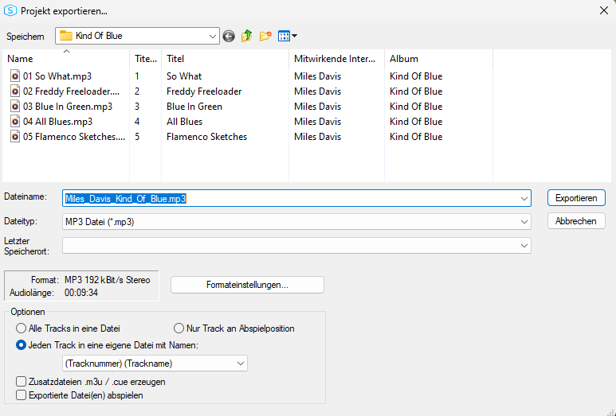Click the file icon of 03 Blue In Green.mp3

coord(15,107)
